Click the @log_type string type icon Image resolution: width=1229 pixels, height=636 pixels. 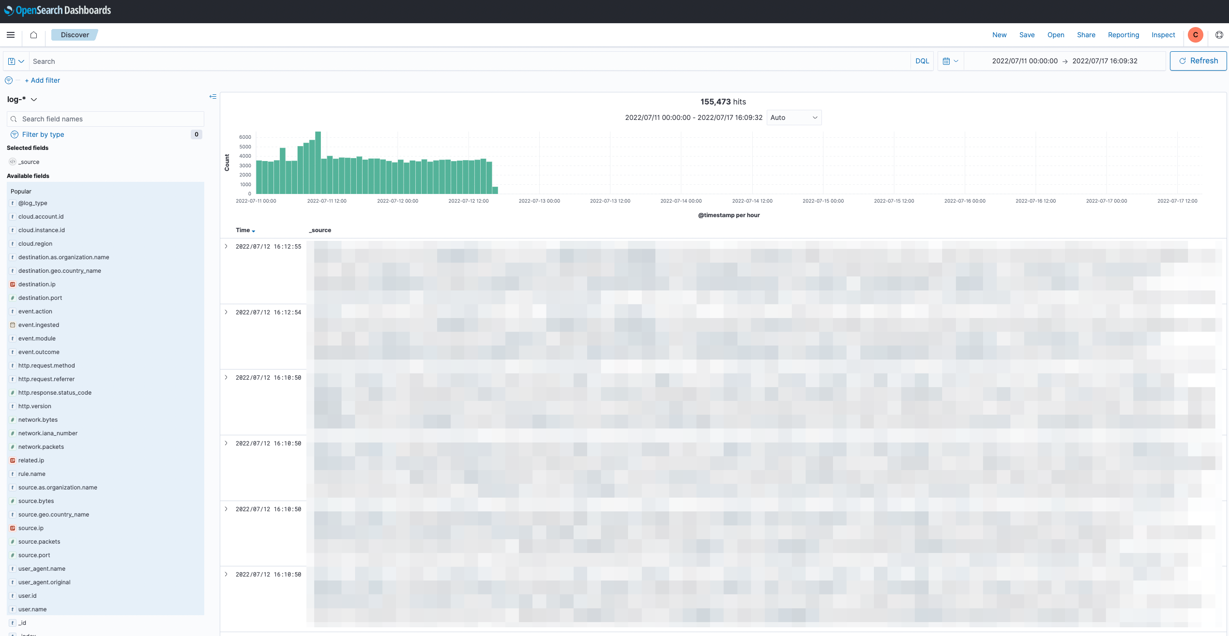click(x=13, y=203)
